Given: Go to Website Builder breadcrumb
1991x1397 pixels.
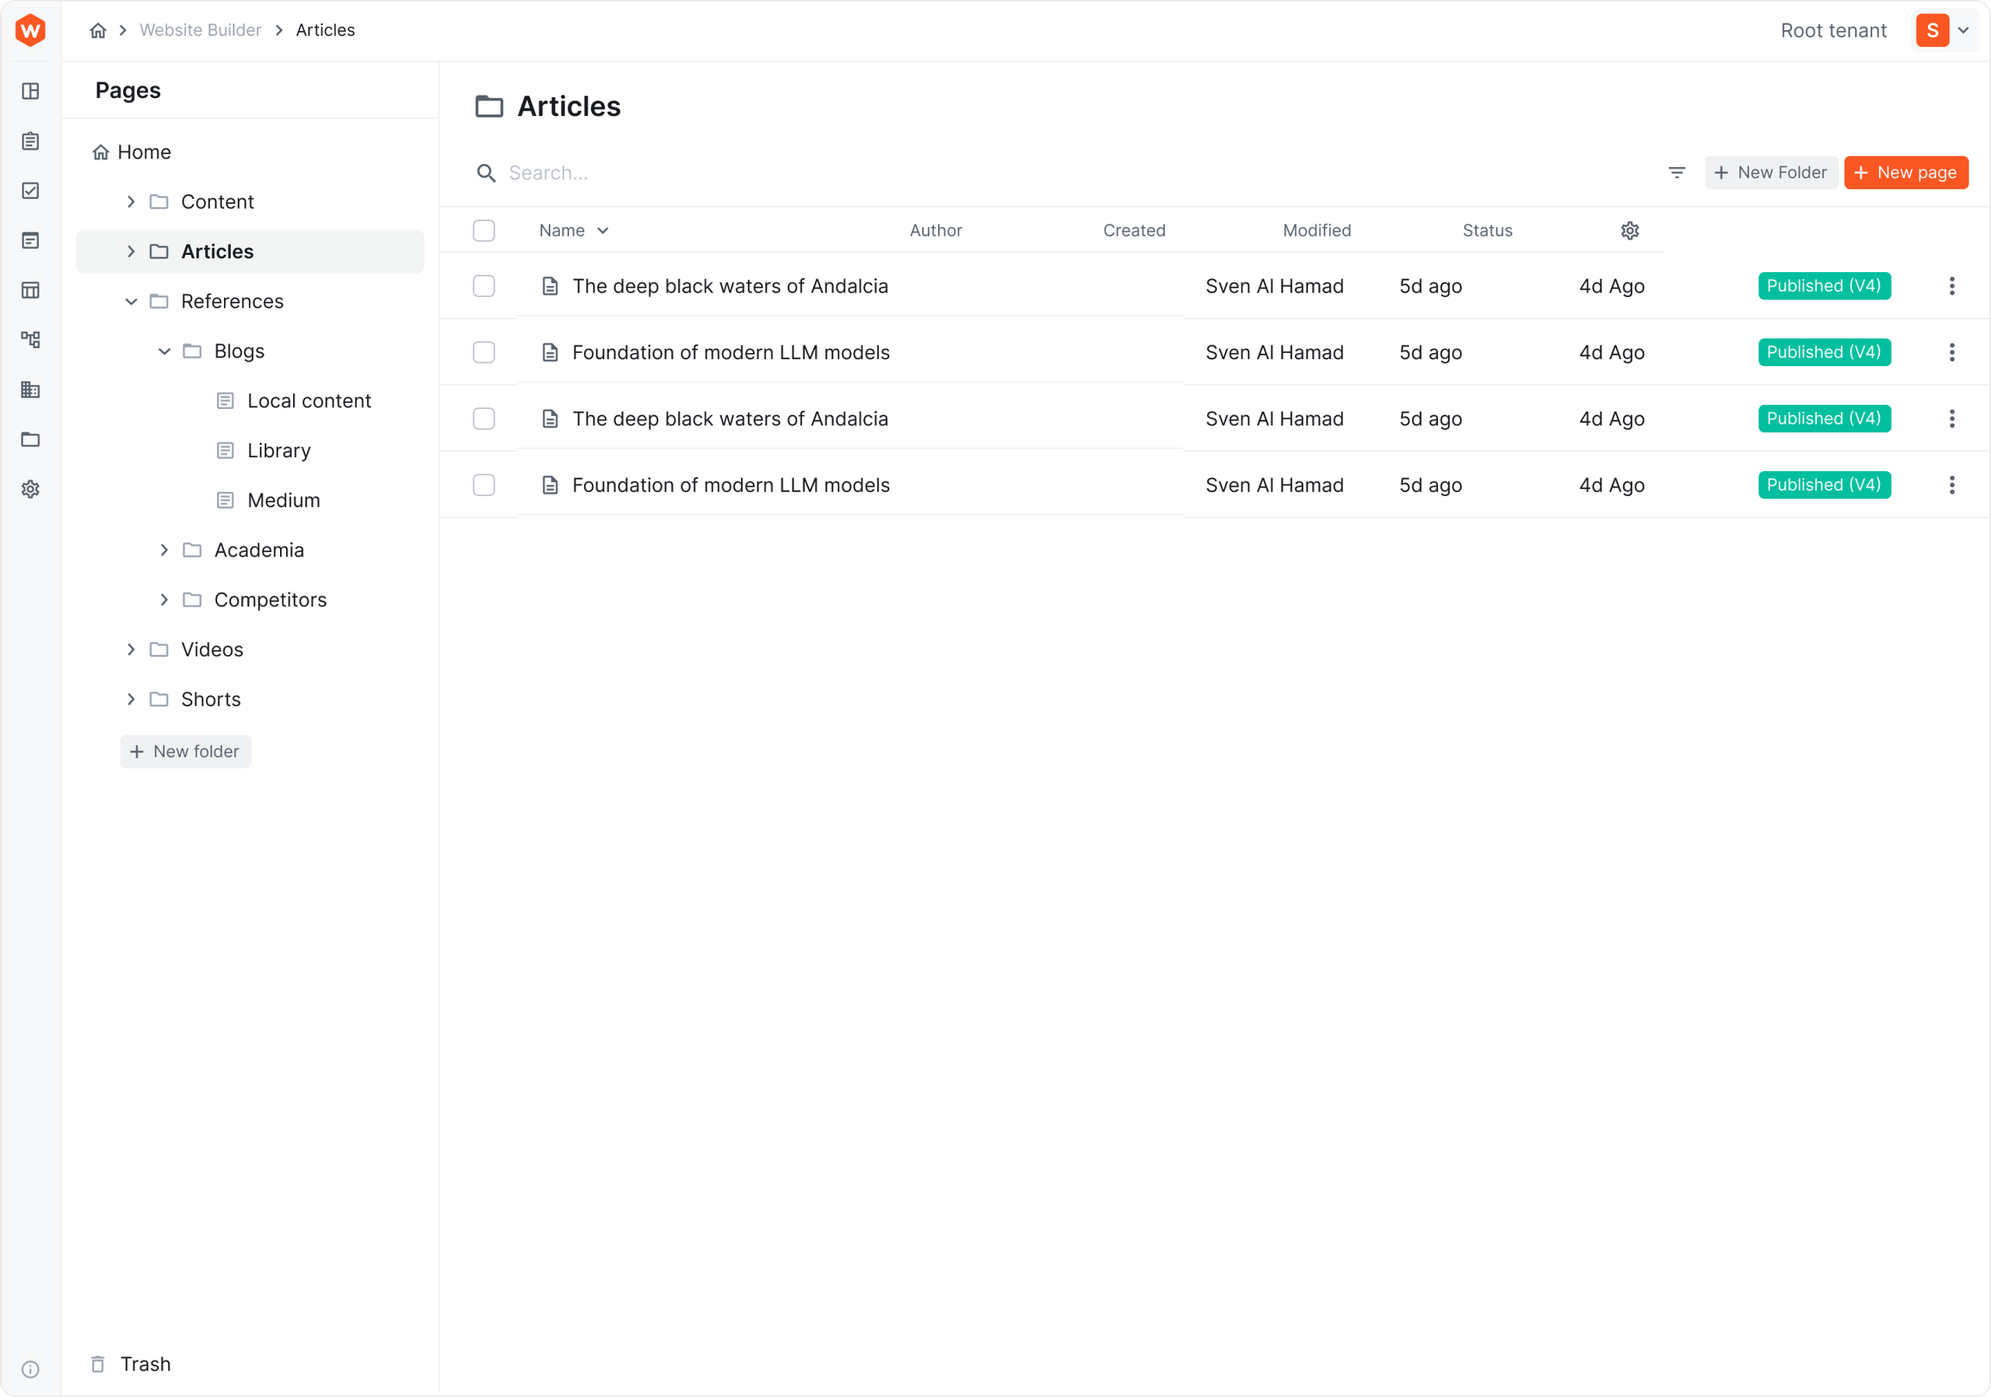Looking at the screenshot, I should pyautogui.click(x=201, y=30).
